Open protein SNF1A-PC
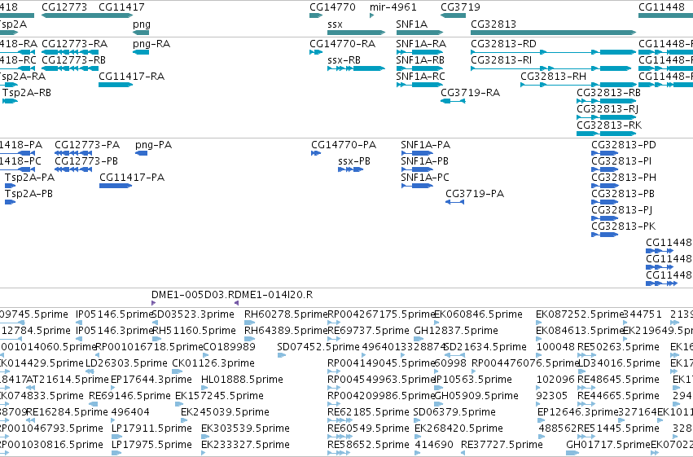The image size is (693, 457). click(x=417, y=186)
